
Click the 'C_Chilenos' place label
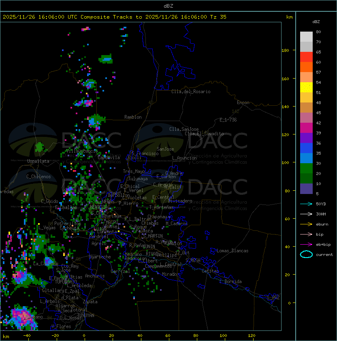(38, 177)
